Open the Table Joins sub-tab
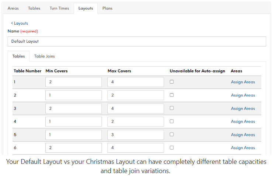The image size is (272, 176). [x=44, y=56]
